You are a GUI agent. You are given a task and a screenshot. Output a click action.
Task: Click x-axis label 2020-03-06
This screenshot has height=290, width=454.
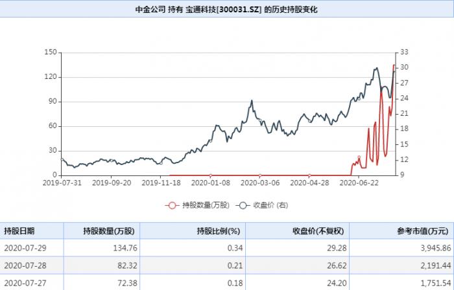click(260, 183)
